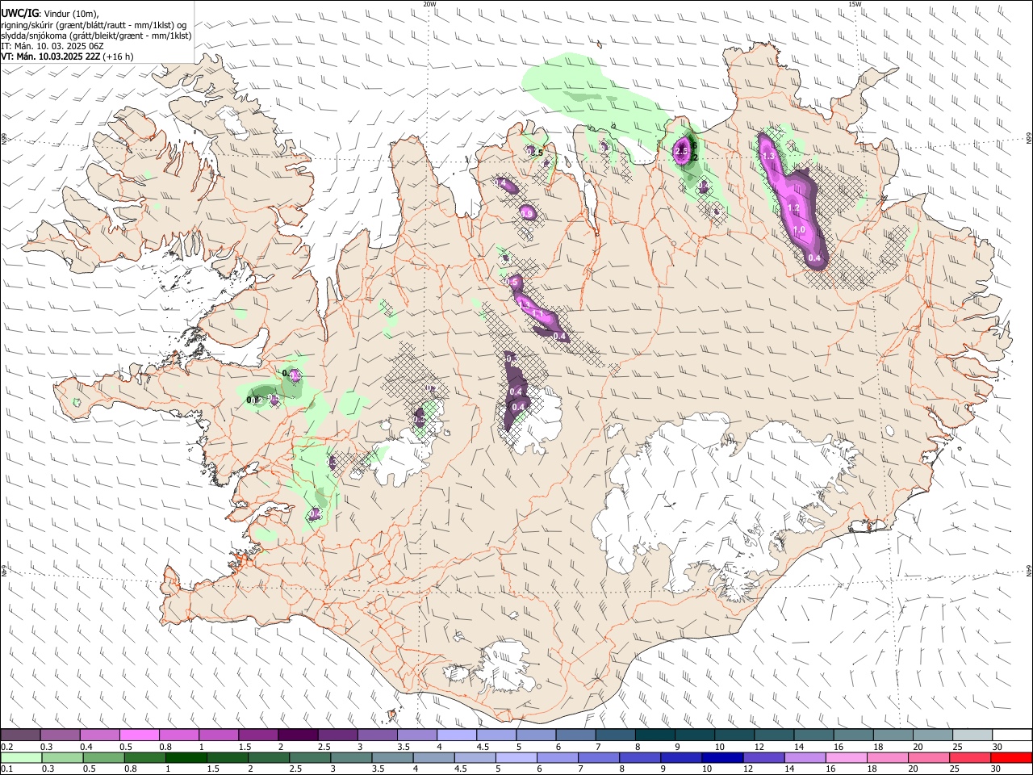Pick upper-row swatch between 1 and 1.5

[218, 735]
